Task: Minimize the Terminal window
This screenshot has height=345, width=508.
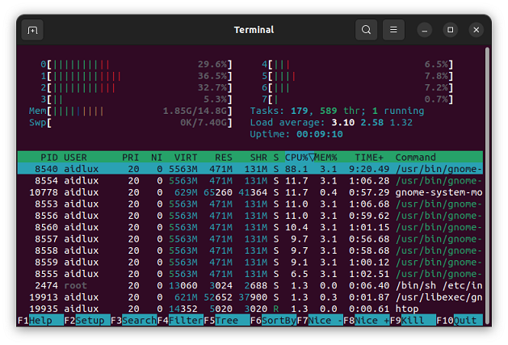Action: click(x=425, y=30)
